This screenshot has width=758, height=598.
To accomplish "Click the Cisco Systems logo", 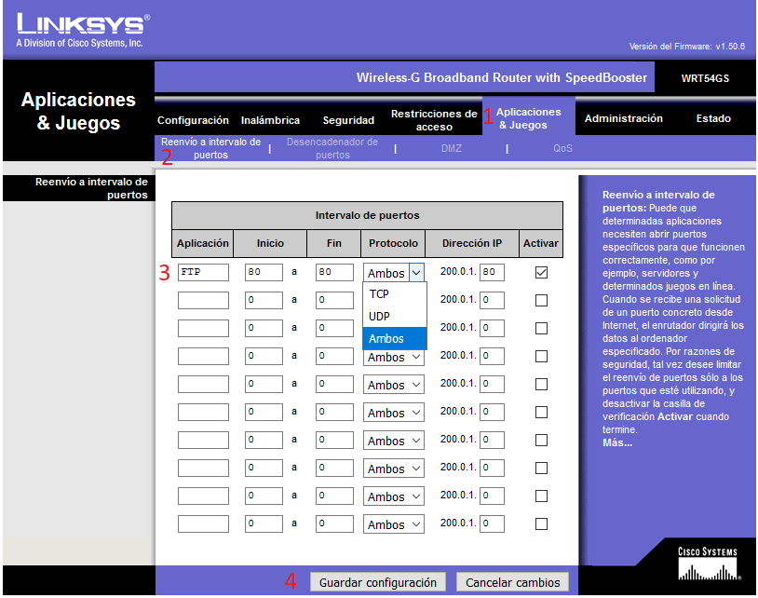I will 709,564.
